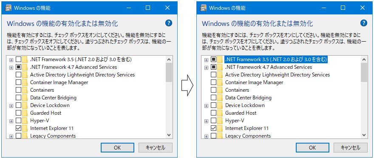Expand .NET Framework 4.7 node in the right window
Image resolution: width=374 pixels, height=158 pixels.
tap(206, 68)
